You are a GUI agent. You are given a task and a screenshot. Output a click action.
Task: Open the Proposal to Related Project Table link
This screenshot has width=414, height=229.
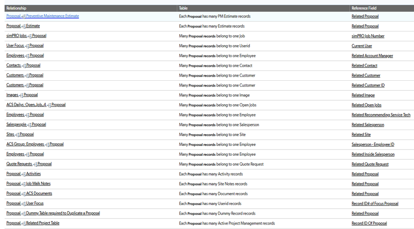[x=33, y=223]
